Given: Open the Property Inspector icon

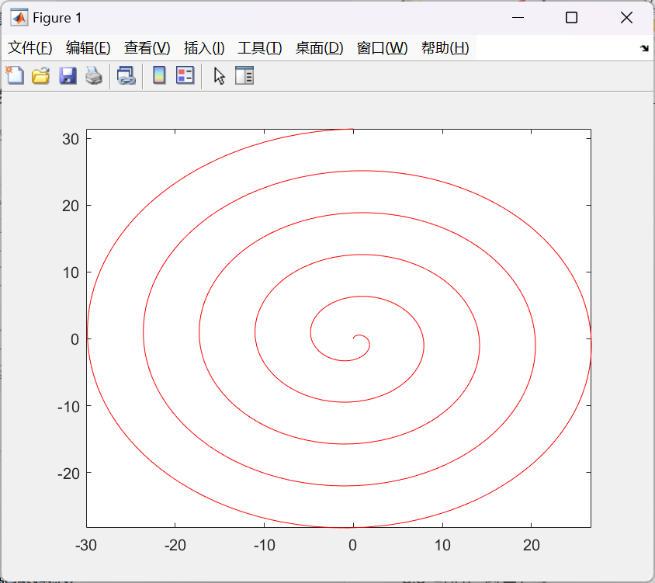Looking at the screenshot, I should coord(244,75).
